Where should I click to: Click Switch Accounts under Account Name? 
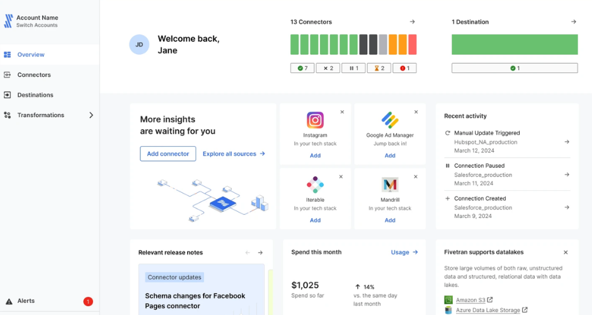click(x=37, y=25)
